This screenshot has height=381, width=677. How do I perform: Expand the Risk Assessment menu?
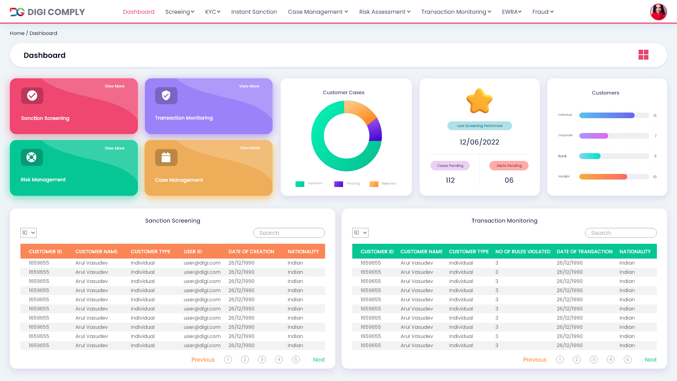click(384, 12)
